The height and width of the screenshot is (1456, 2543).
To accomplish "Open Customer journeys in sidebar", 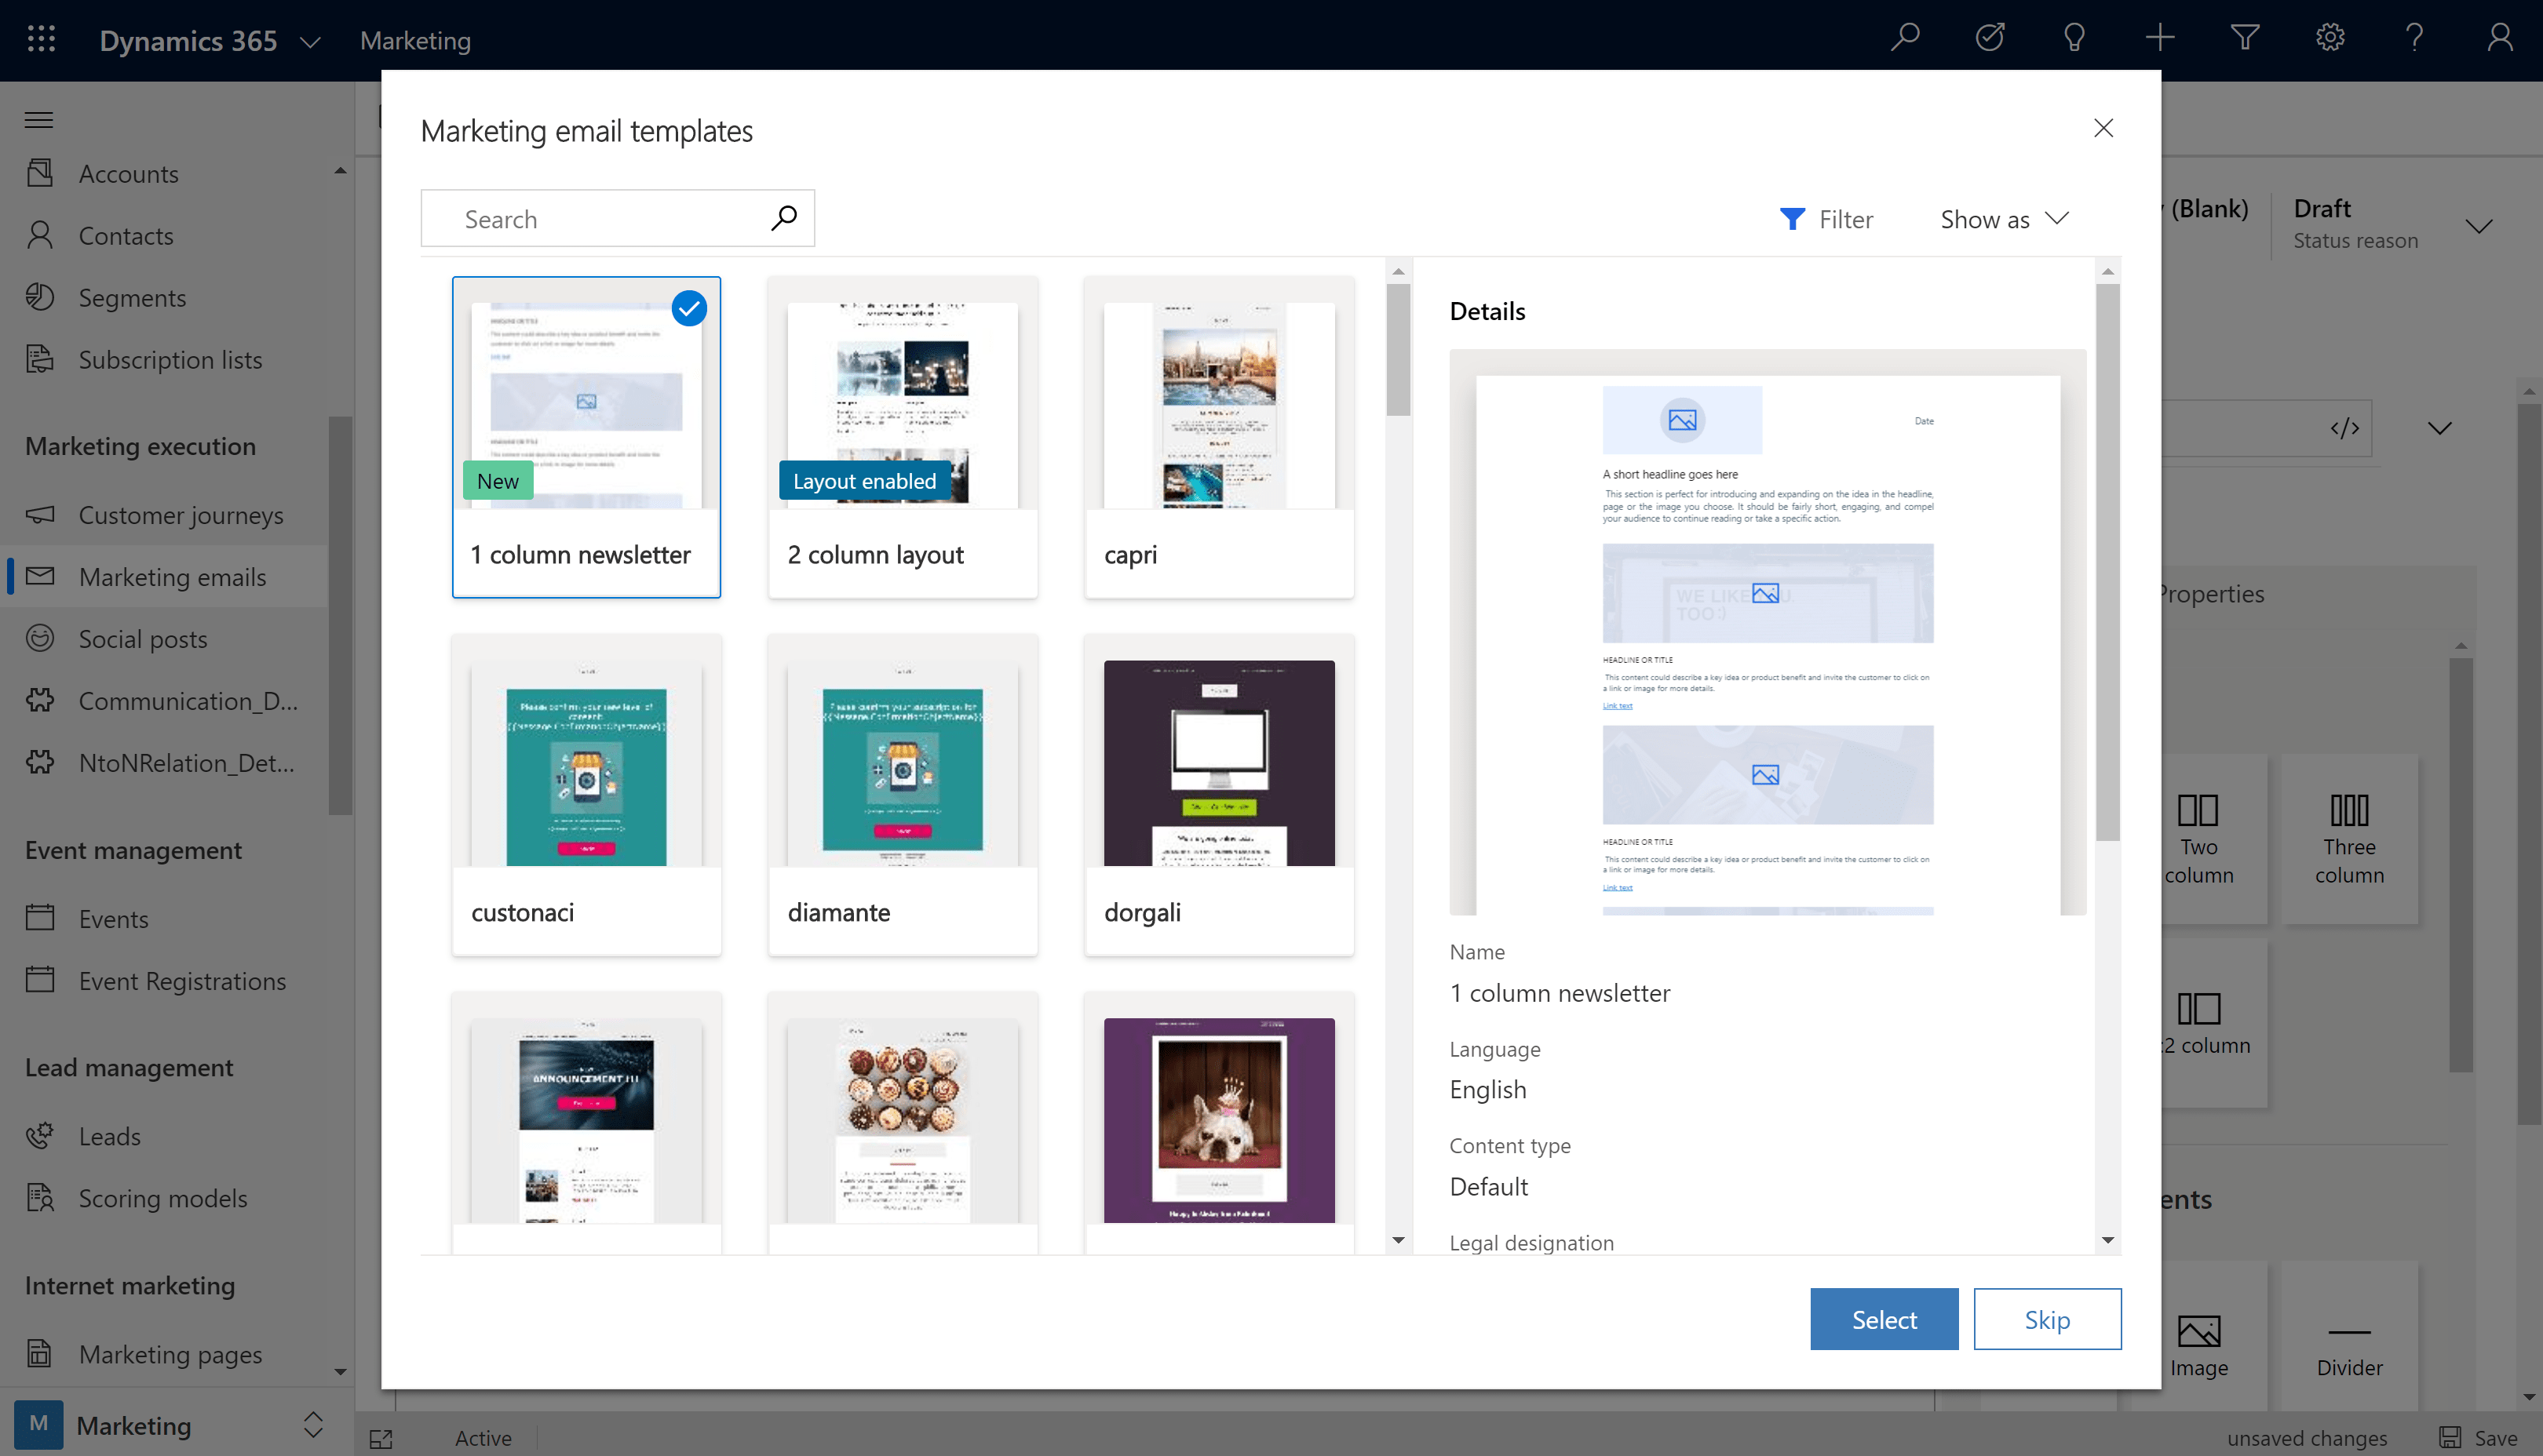I will pos(181,515).
